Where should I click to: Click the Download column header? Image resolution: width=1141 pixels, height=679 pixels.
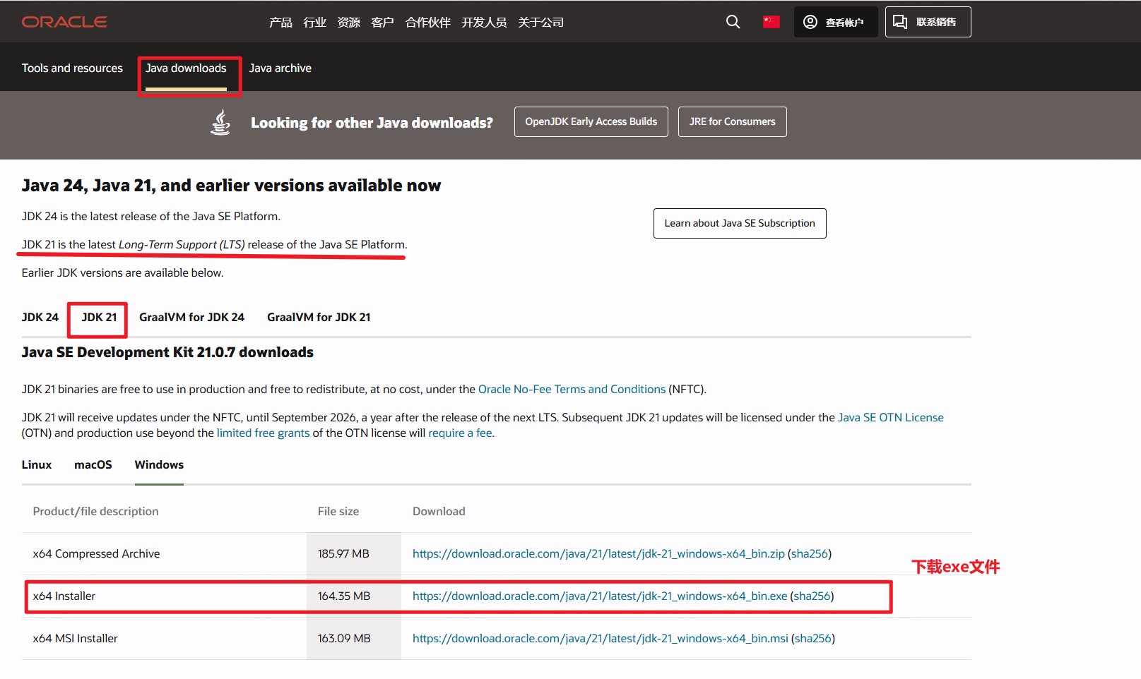pyautogui.click(x=439, y=512)
